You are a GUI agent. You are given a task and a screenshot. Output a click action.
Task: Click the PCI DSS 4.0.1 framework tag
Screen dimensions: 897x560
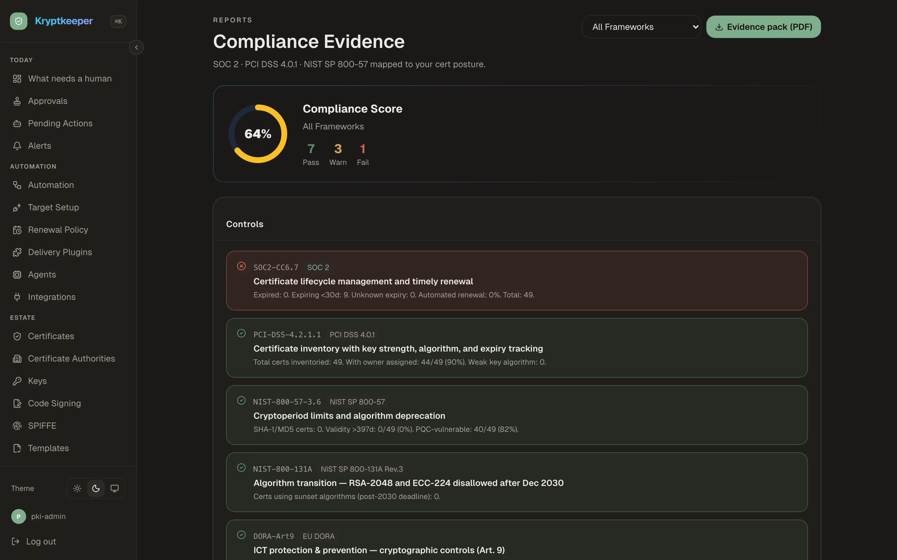(352, 335)
